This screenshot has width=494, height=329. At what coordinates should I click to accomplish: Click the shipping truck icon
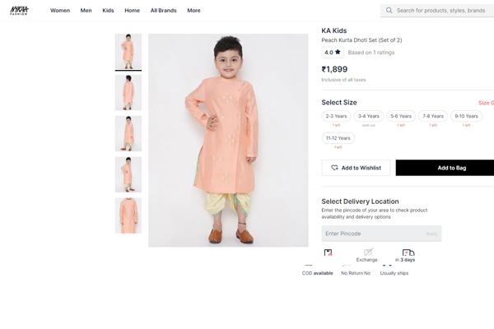pos(408,253)
